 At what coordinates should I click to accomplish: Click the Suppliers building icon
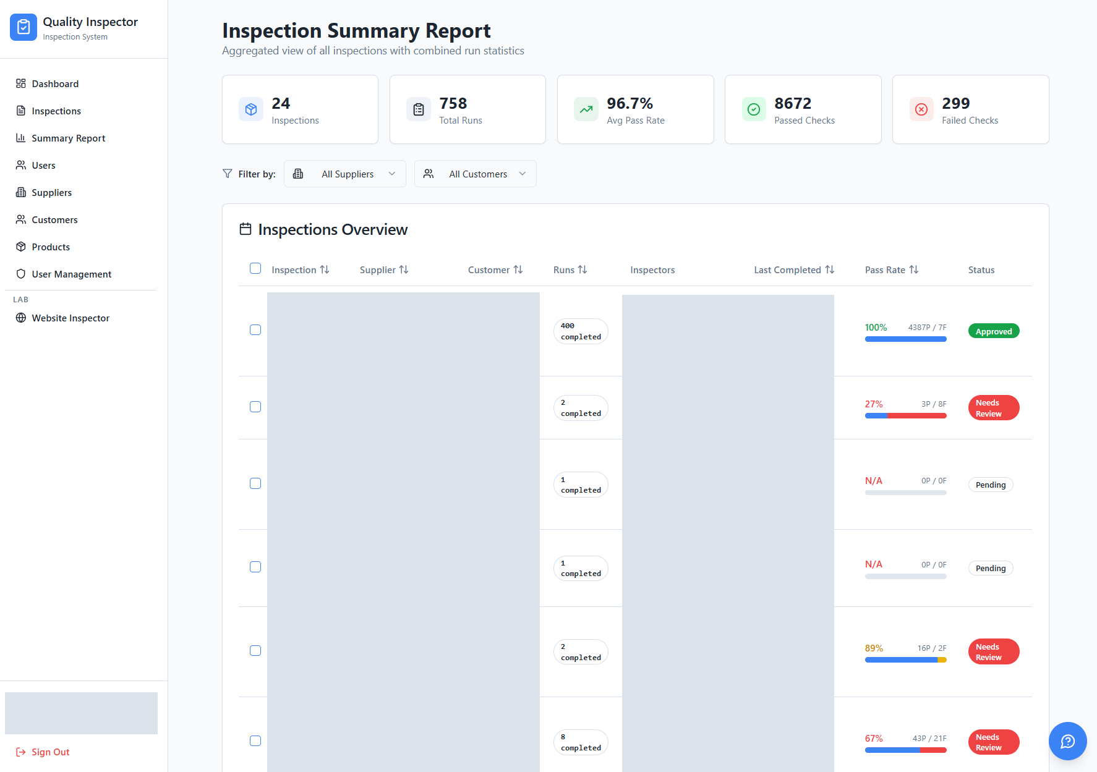21,192
